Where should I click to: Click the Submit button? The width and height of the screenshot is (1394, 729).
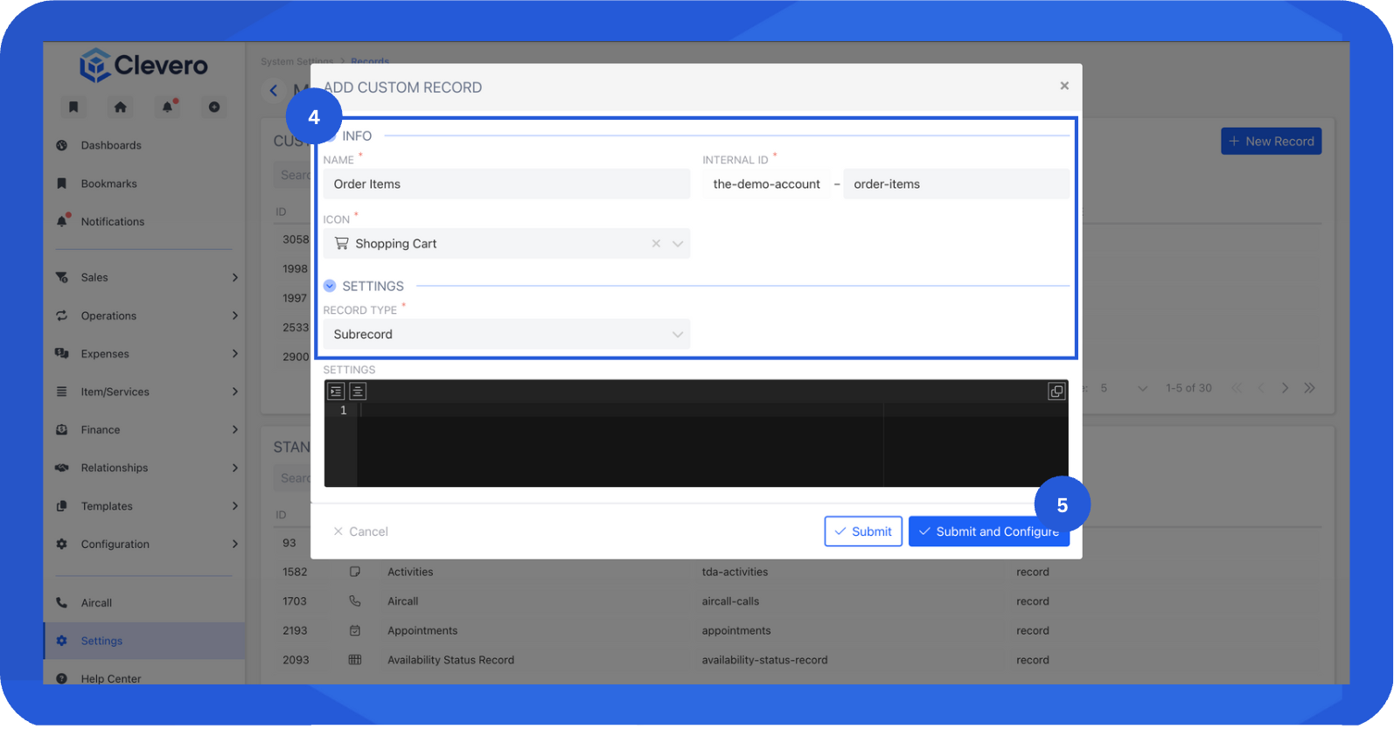coord(863,531)
